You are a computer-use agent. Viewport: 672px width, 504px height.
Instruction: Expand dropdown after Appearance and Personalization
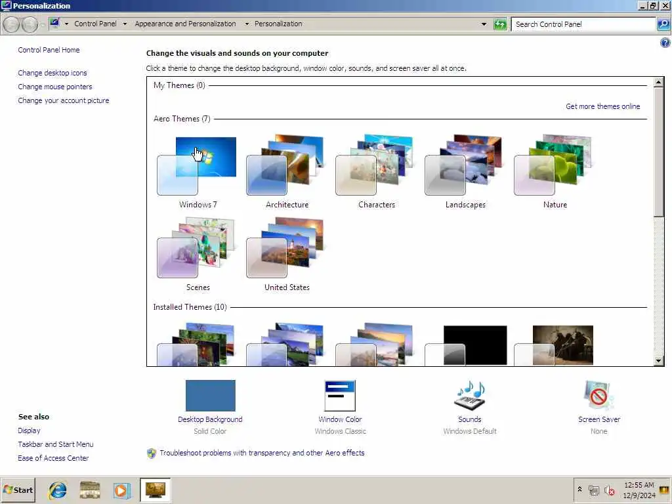[x=247, y=24]
